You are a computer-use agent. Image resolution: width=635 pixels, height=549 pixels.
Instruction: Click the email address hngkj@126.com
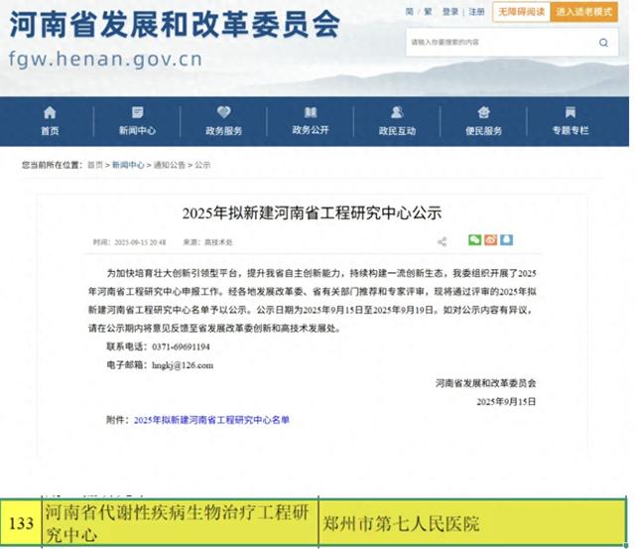click(x=183, y=365)
